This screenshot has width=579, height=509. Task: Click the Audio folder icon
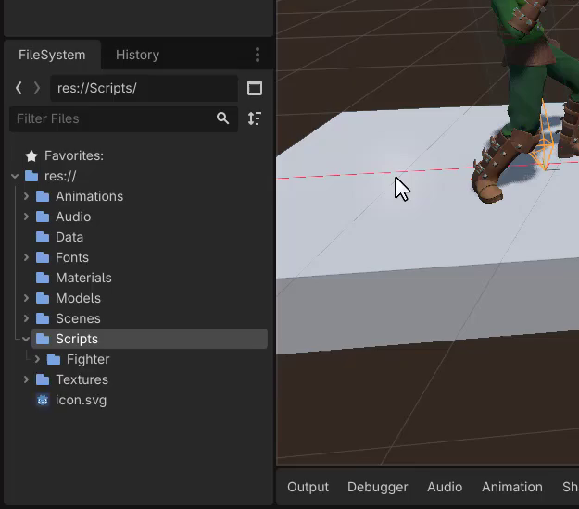(43, 217)
